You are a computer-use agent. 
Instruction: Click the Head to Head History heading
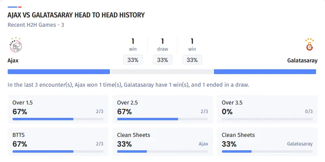point(76,15)
